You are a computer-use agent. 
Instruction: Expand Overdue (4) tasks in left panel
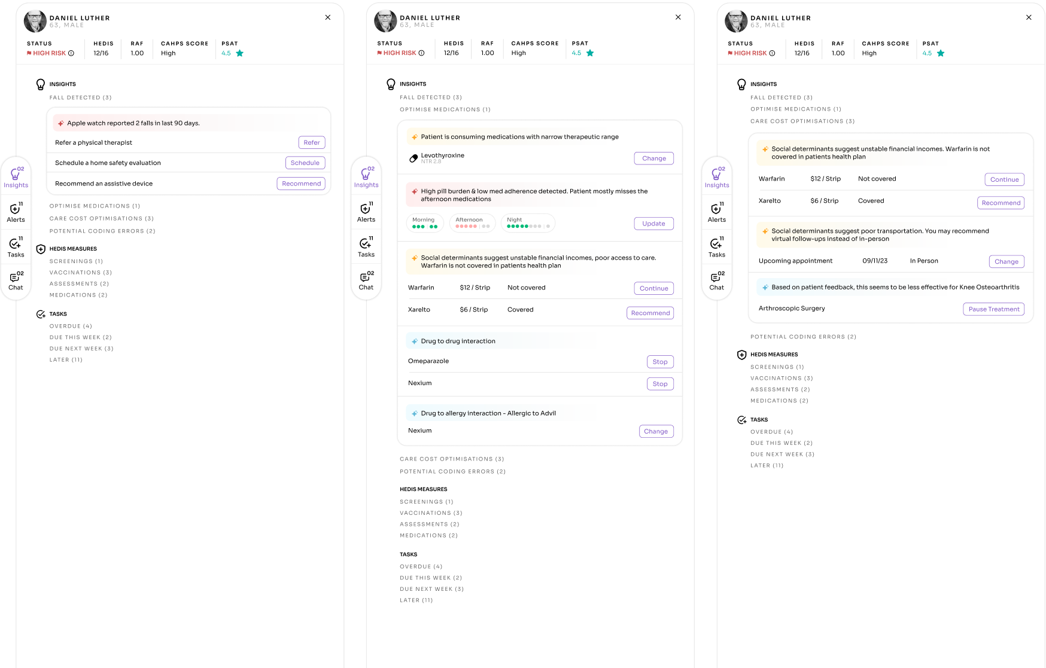(71, 327)
